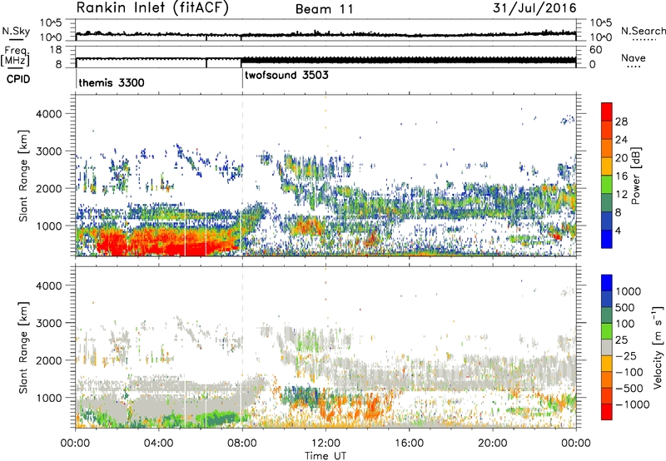The width and height of the screenshot is (666, 461).
Task: Click the dashed 08:00 marker line in power plot
Action: [242, 176]
